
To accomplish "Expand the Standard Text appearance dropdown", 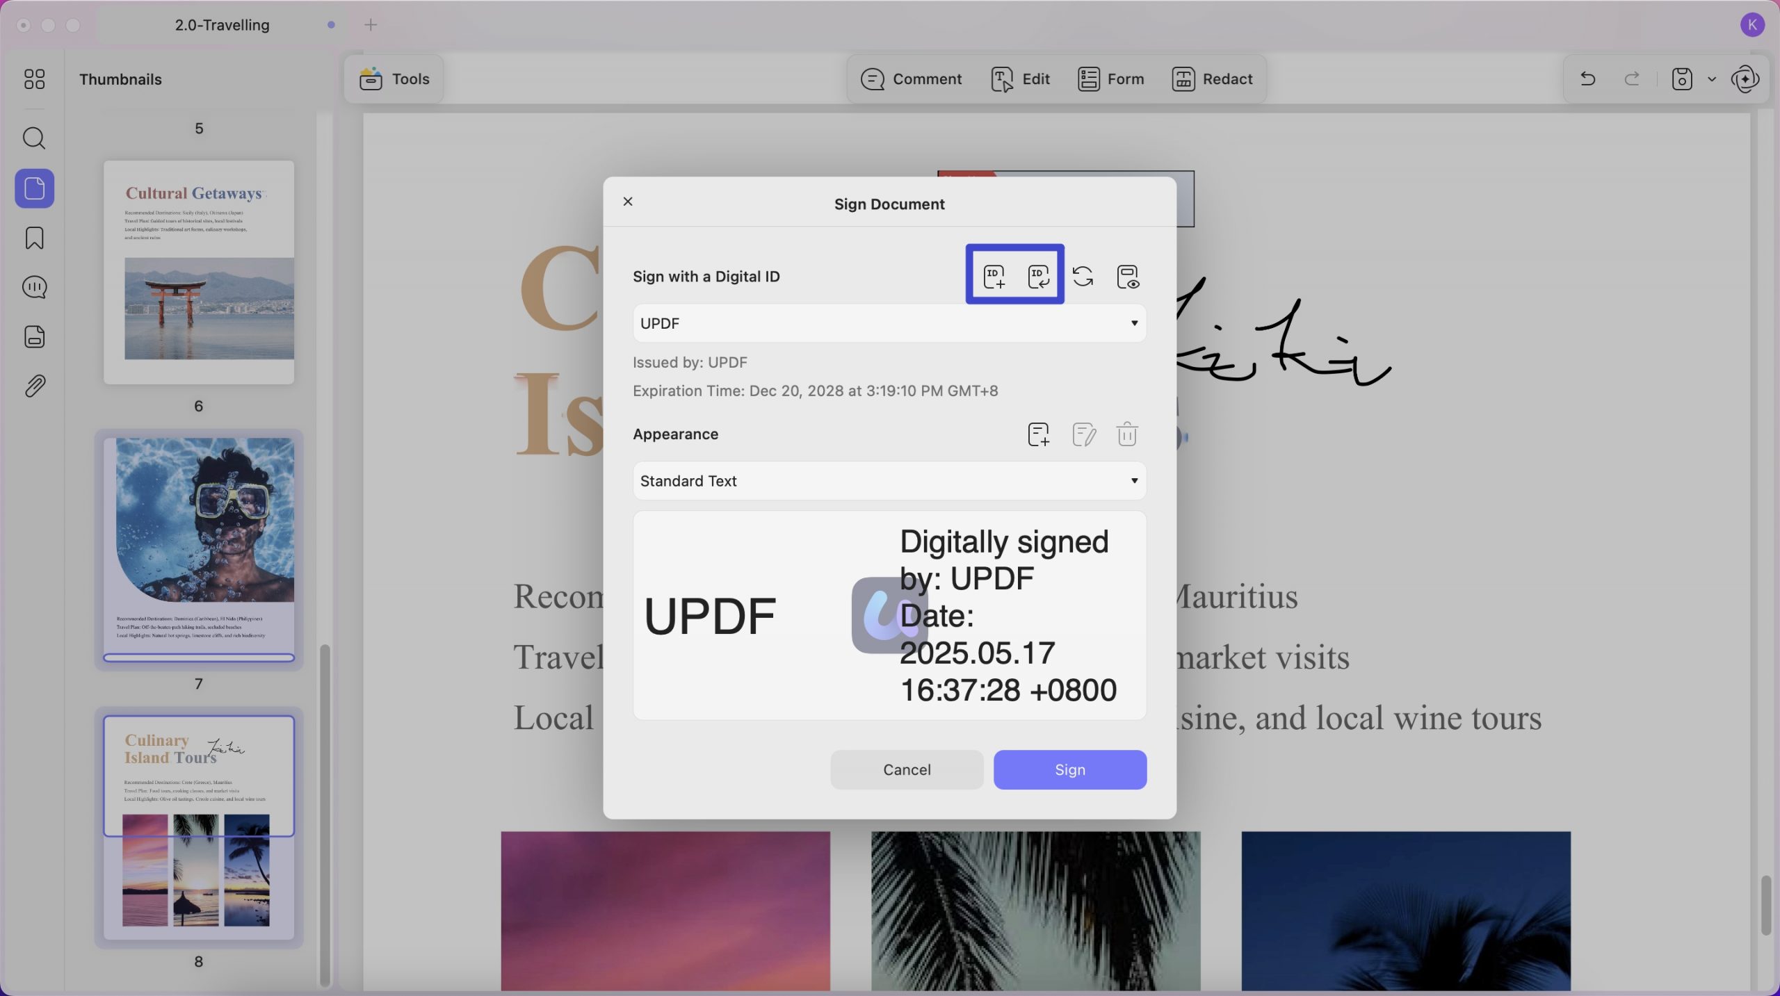I will (x=889, y=481).
